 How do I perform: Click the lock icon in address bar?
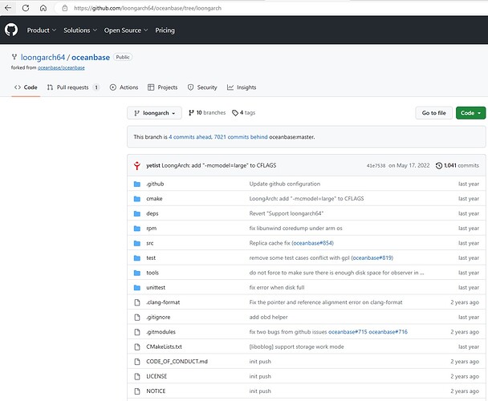65,8
